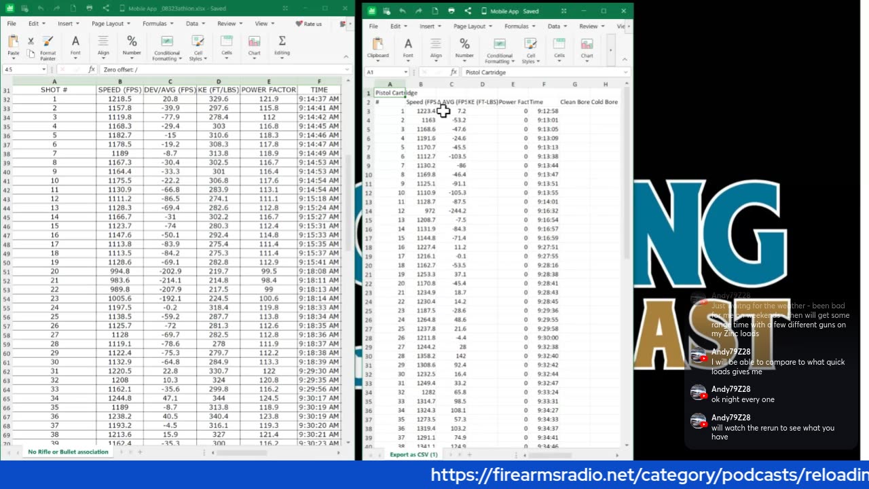Click Rate us button in left window
The image size is (869, 489).
coord(308,24)
